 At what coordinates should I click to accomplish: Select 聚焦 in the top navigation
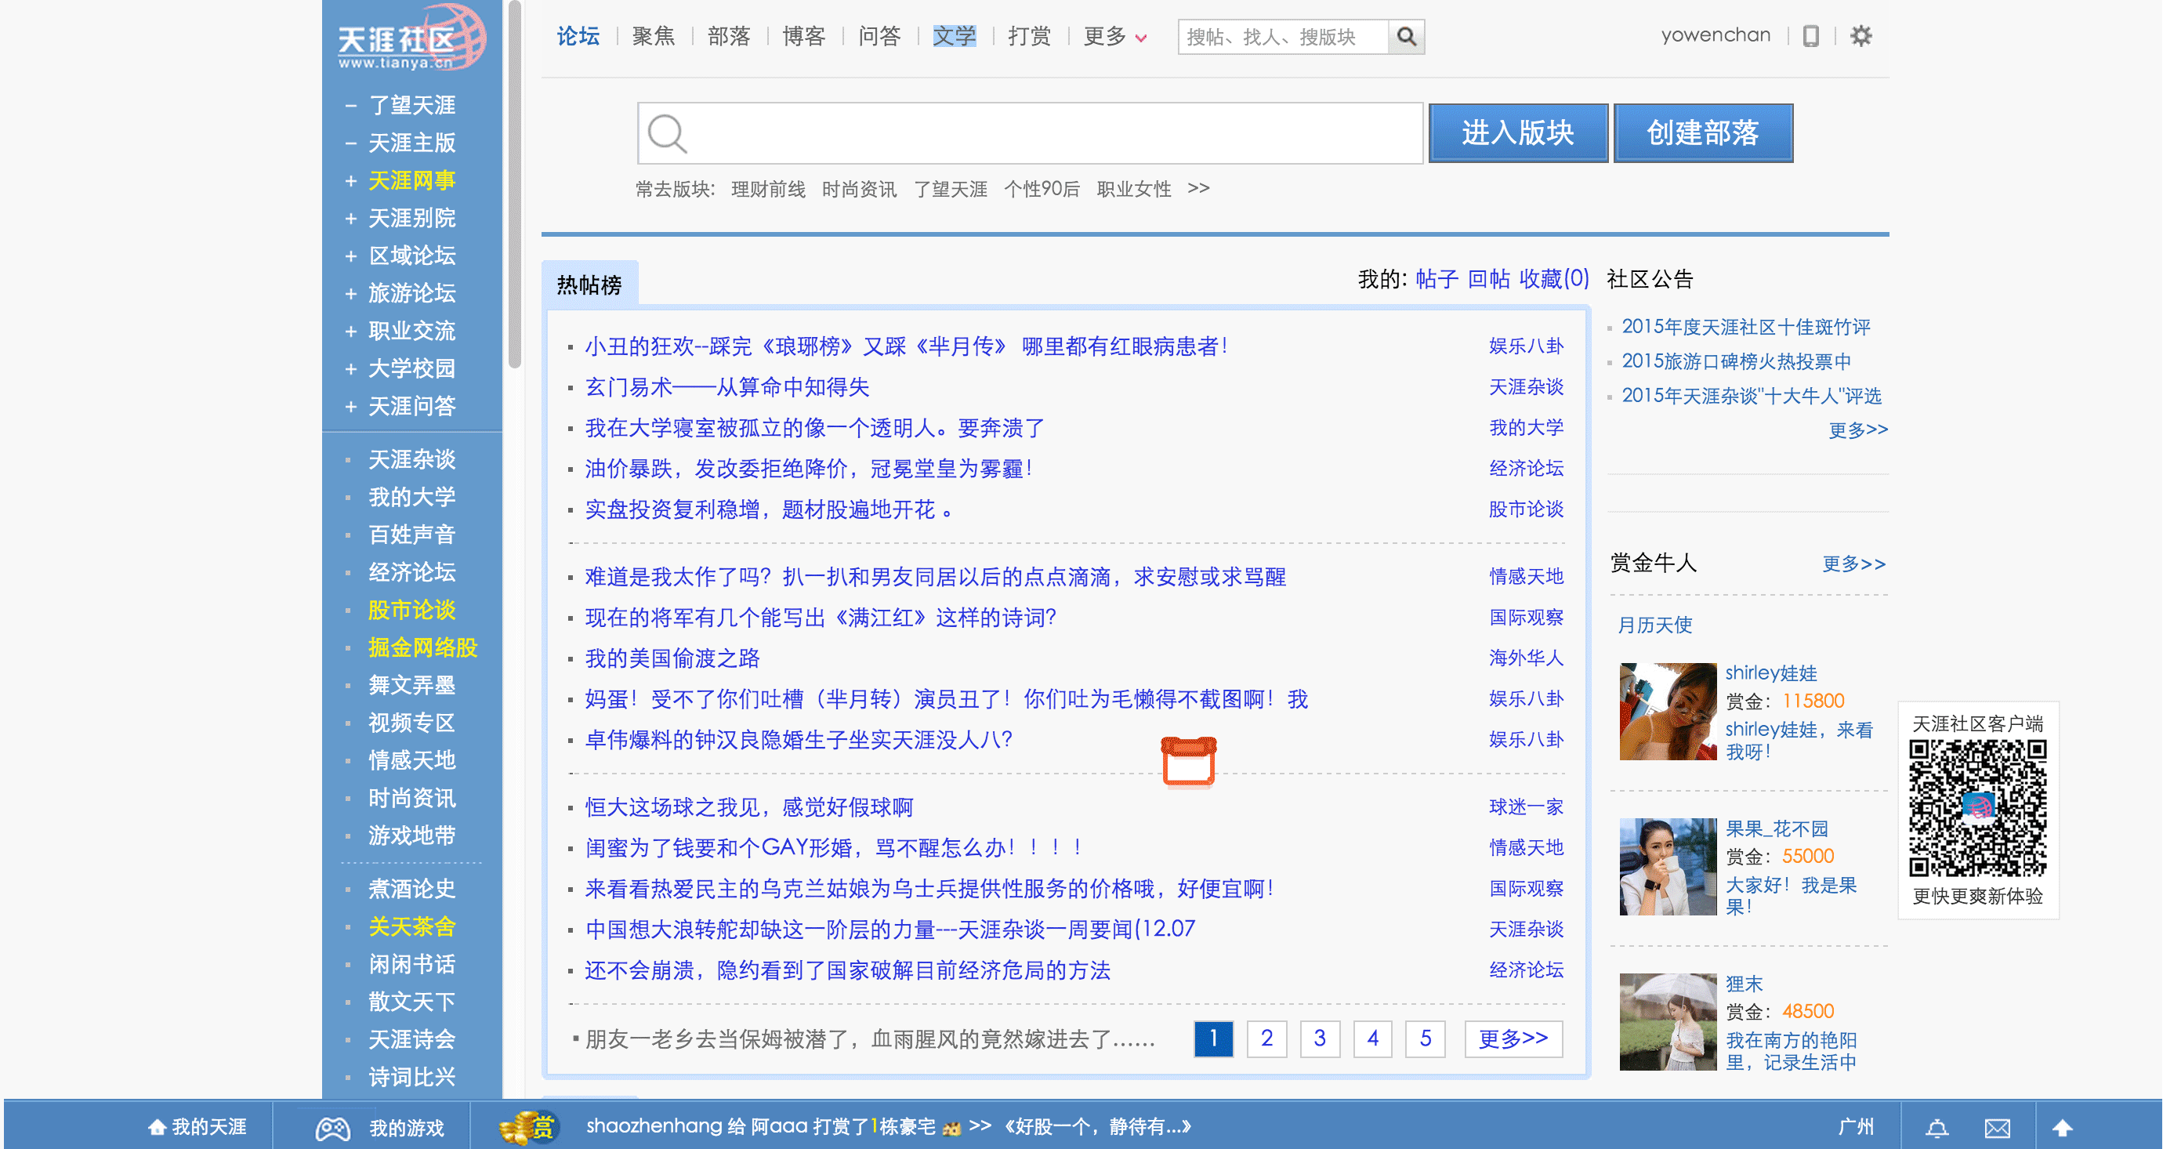coord(654,37)
